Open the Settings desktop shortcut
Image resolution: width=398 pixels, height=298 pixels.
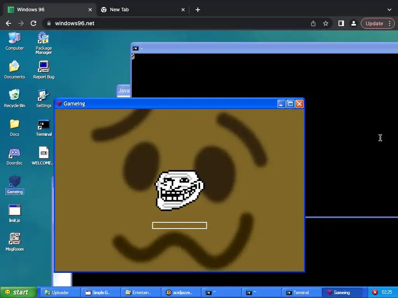point(44,98)
